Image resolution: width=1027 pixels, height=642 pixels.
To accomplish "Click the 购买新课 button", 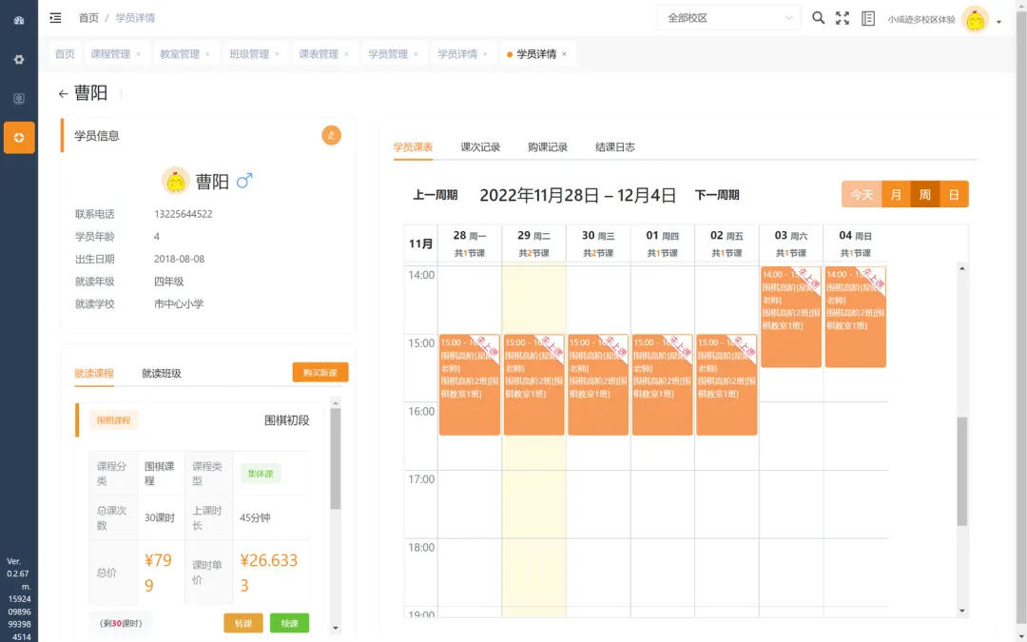I will pos(320,373).
